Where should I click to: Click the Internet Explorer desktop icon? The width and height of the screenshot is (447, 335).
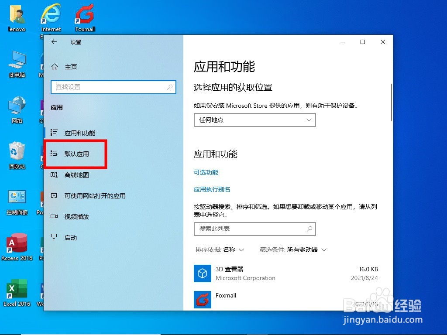(x=51, y=18)
